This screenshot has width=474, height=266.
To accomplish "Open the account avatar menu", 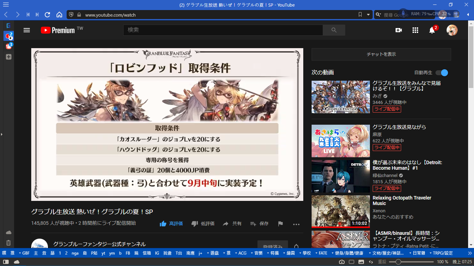I will pos(452,30).
